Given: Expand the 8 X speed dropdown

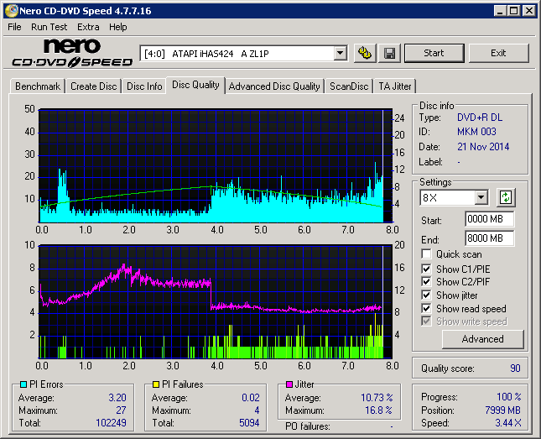Looking at the screenshot, I should 481,198.
